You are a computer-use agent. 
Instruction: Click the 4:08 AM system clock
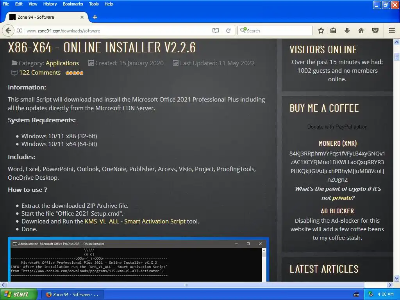click(x=386, y=295)
